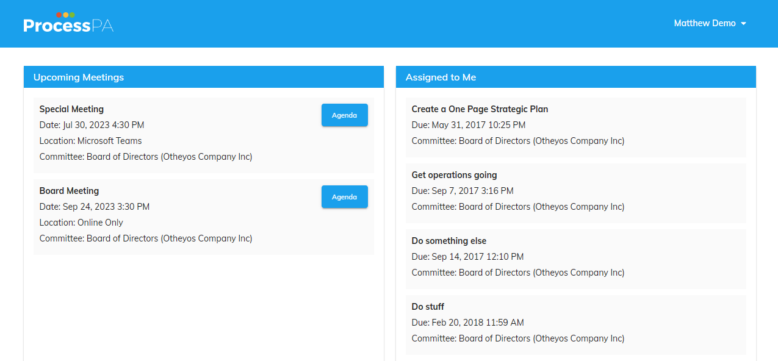Open the Get operations going task
The width and height of the screenshot is (778, 361).
[x=454, y=175]
